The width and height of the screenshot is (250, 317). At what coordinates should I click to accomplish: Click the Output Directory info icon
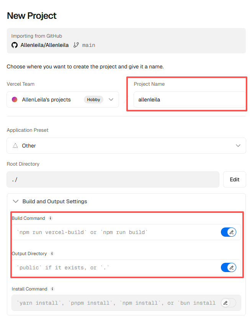point(52,254)
